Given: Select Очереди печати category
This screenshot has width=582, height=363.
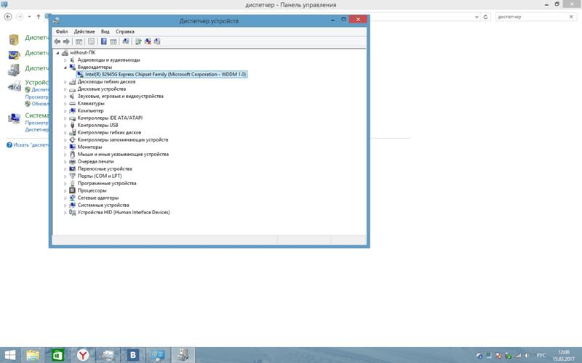Looking at the screenshot, I should point(95,161).
